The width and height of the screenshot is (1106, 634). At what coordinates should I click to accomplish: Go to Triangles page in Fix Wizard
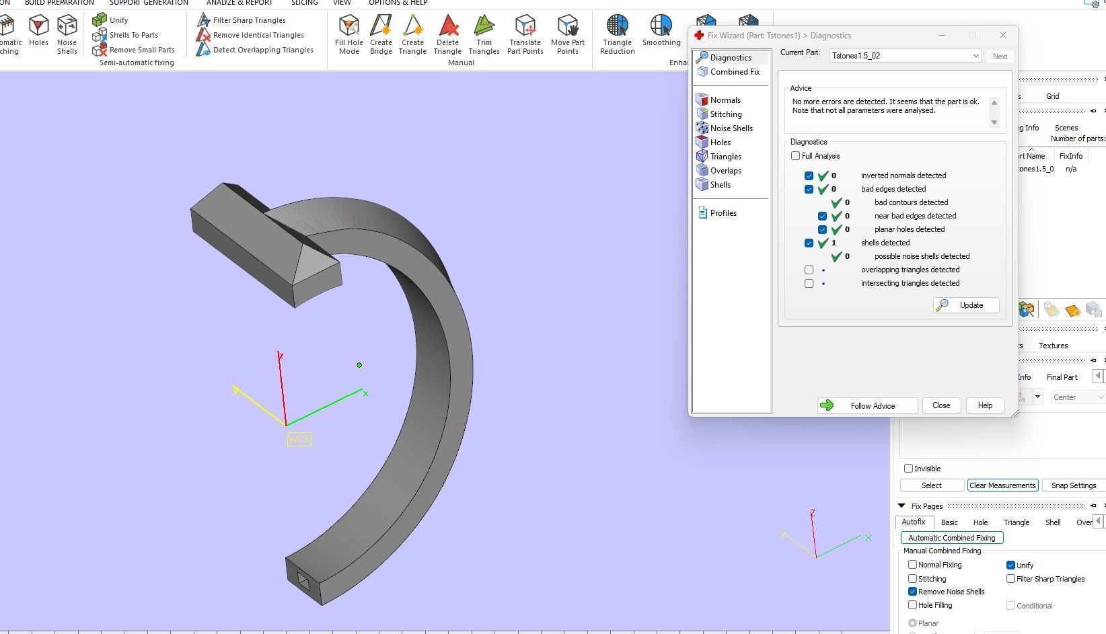tap(719, 157)
